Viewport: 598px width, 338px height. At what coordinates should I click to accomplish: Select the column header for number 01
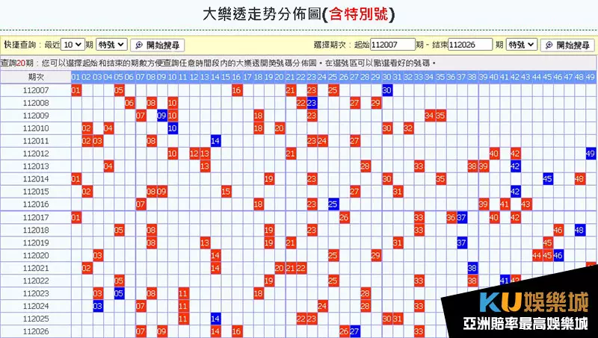[76, 77]
